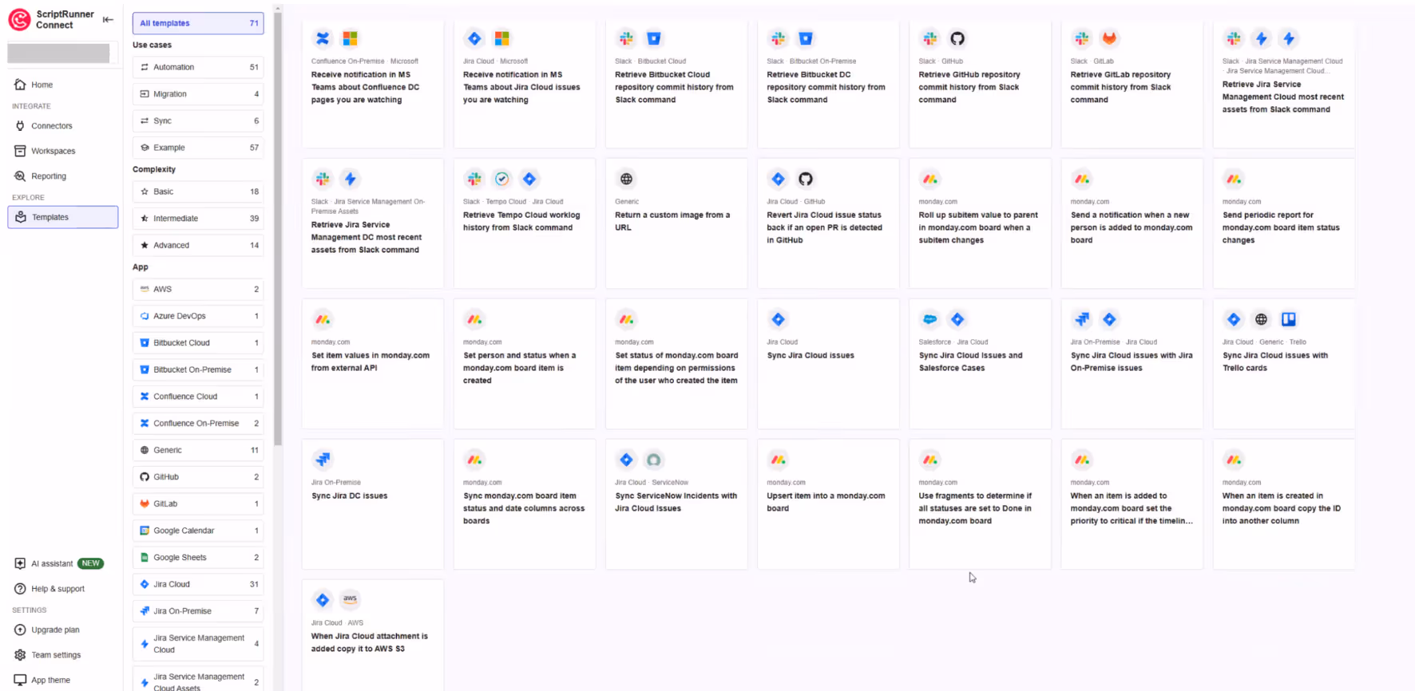1415x691 pixels.
Task: Open Upsert item into a monday.com board
Action: [x=828, y=504]
